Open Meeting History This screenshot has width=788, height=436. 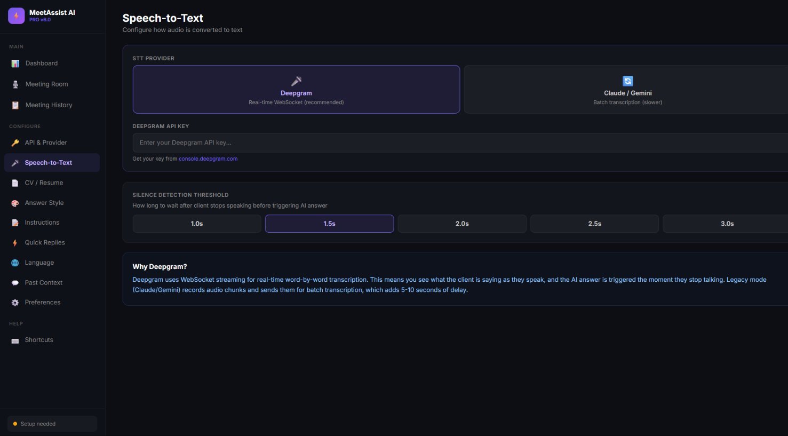click(52, 105)
